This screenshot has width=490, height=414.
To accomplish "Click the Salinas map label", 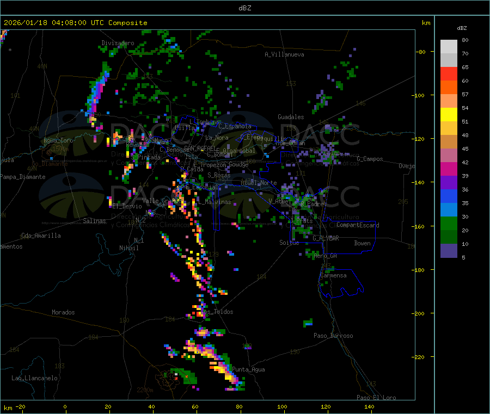I will click(x=94, y=221).
